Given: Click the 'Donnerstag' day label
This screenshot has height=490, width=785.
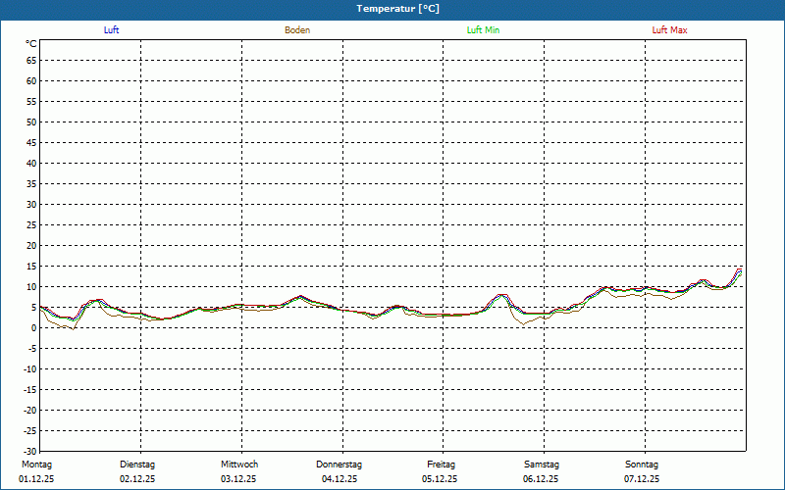Looking at the screenshot, I should [339, 465].
